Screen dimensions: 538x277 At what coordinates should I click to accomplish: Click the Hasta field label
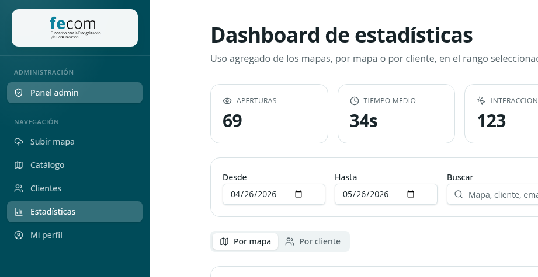pyautogui.click(x=346, y=177)
